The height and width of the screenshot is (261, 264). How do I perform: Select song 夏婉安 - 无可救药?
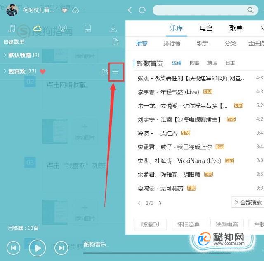(160, 189)
